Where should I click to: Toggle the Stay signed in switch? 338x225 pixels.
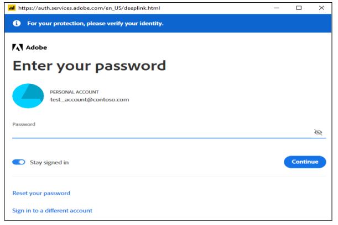coord(19,162)
